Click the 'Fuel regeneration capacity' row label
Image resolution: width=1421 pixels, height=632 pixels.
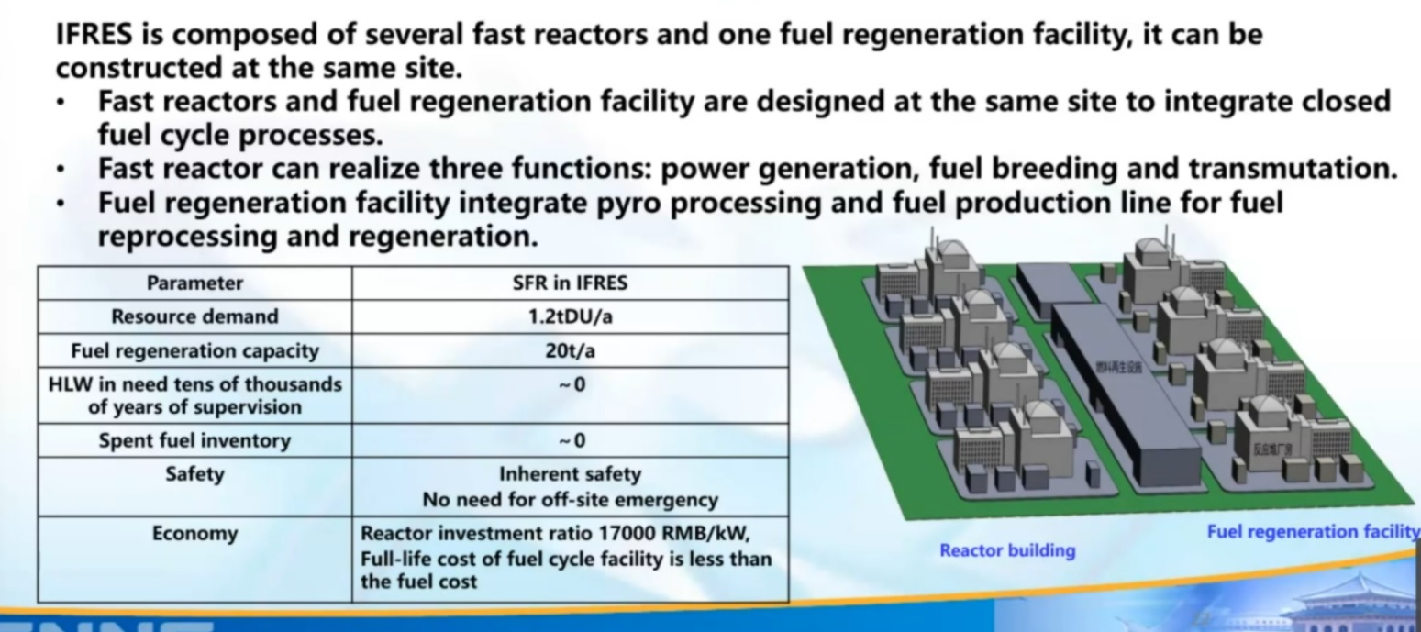point(194,350)
